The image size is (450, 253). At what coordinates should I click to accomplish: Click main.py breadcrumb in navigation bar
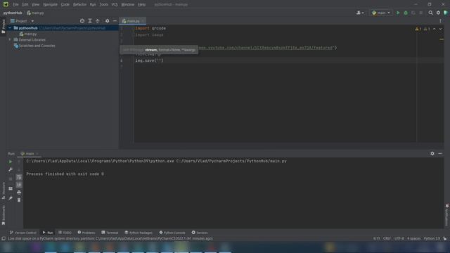pyautogui.click(x=35, y=13)
